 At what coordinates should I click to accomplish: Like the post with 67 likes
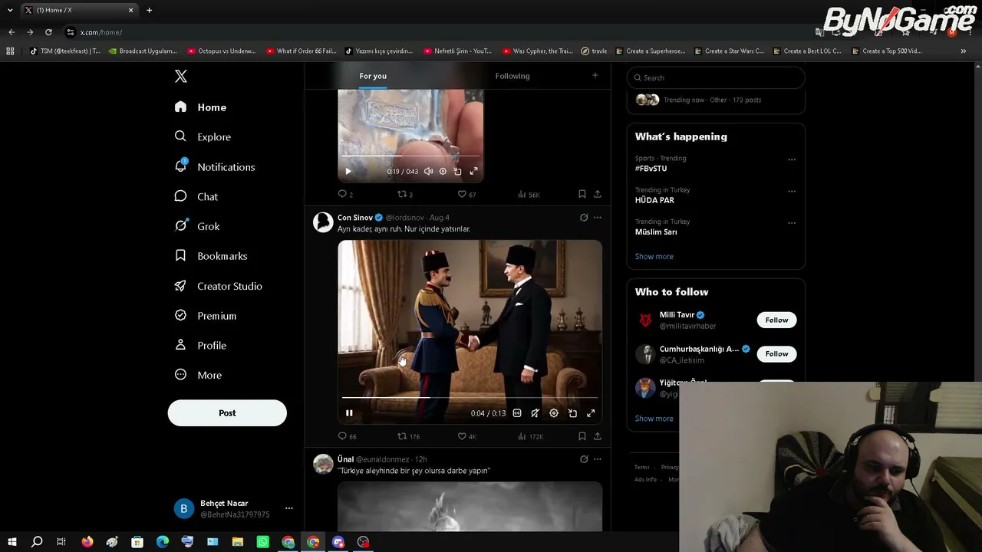466,195
